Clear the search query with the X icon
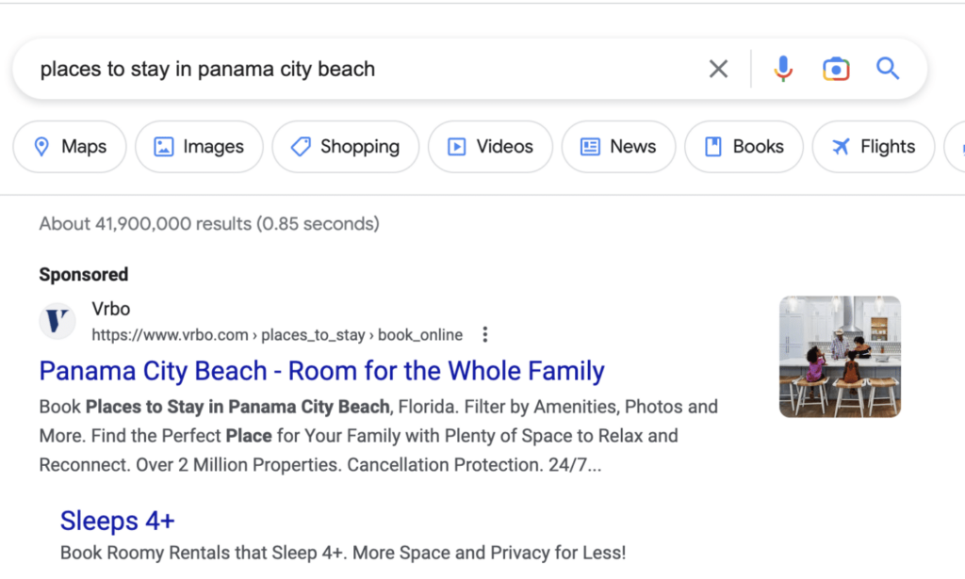This screenshot has height=579, width=965. [718, 69]
